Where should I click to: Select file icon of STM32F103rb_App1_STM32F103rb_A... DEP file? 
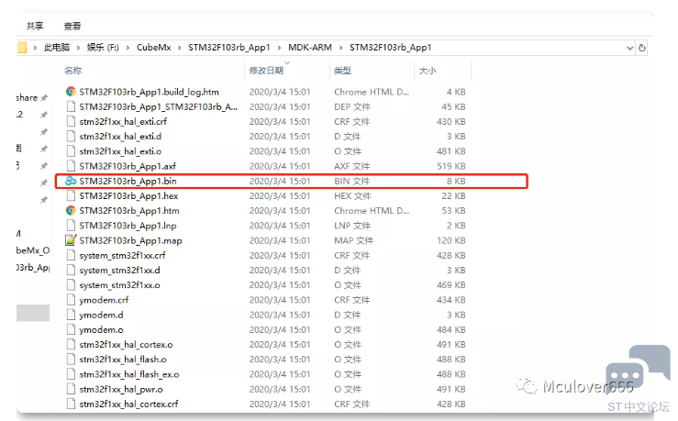click(x=71, y=106)
